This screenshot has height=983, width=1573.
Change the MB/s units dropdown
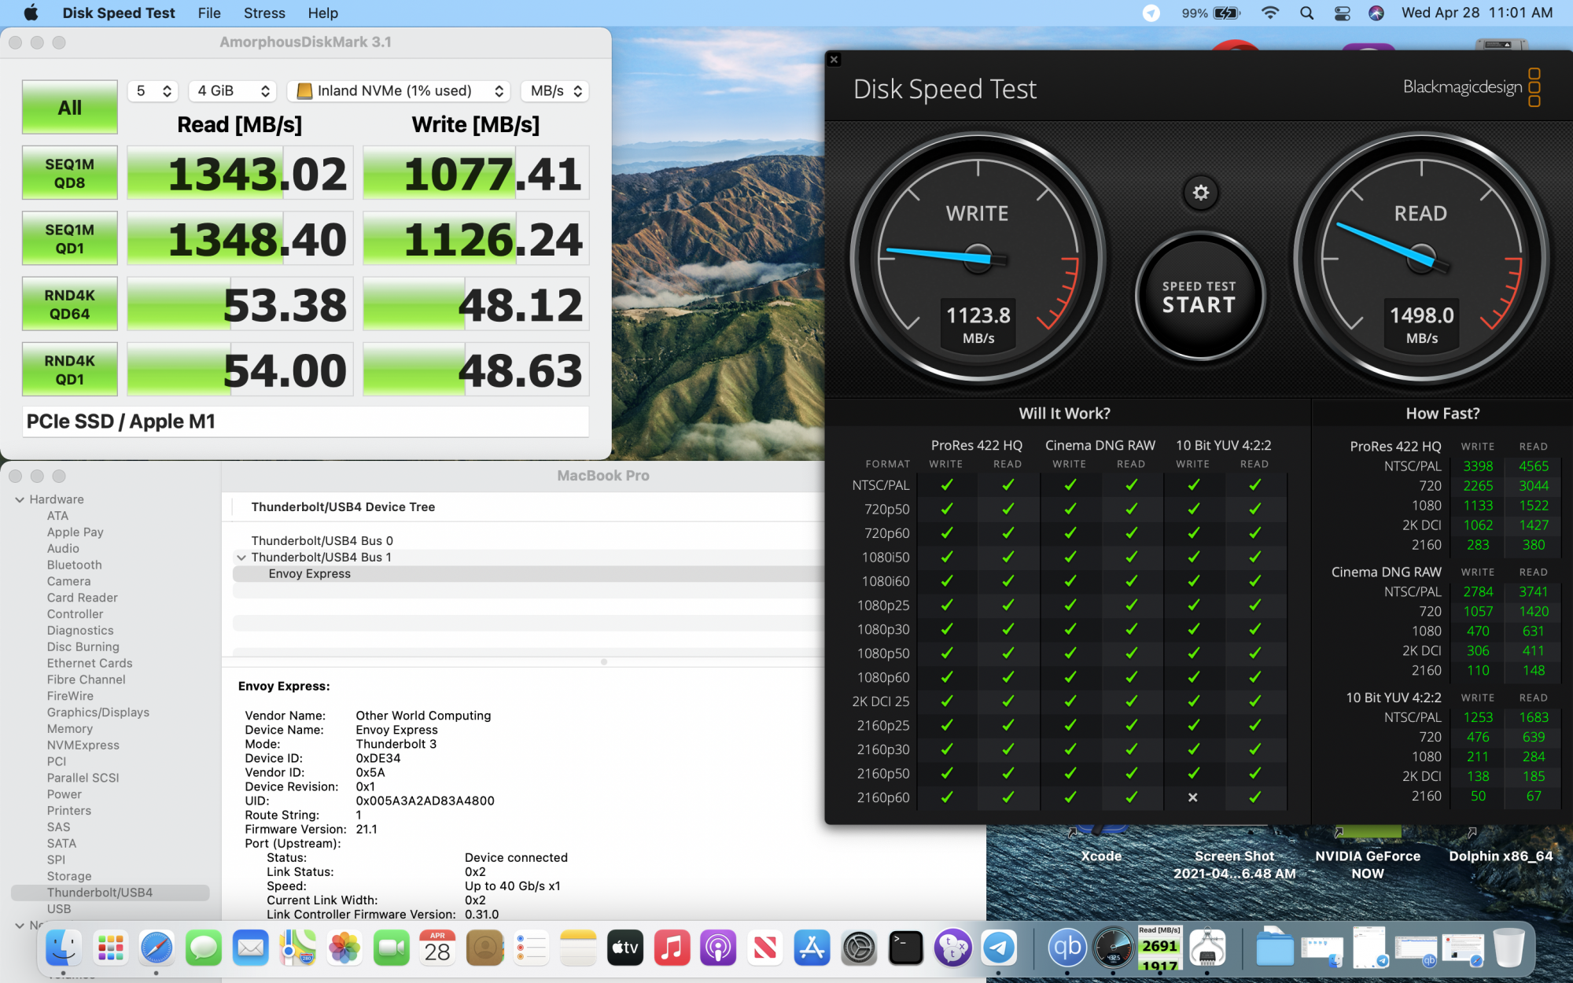pos(554,91)
